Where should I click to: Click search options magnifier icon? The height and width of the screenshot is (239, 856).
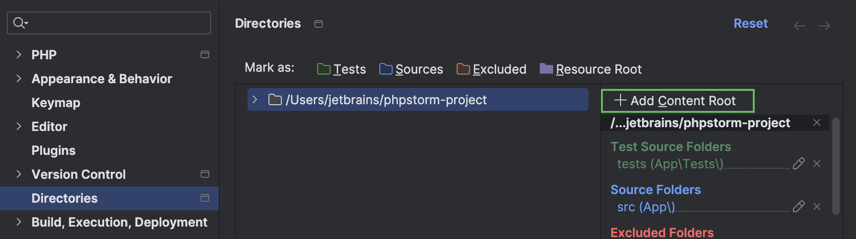click(20, 23)
